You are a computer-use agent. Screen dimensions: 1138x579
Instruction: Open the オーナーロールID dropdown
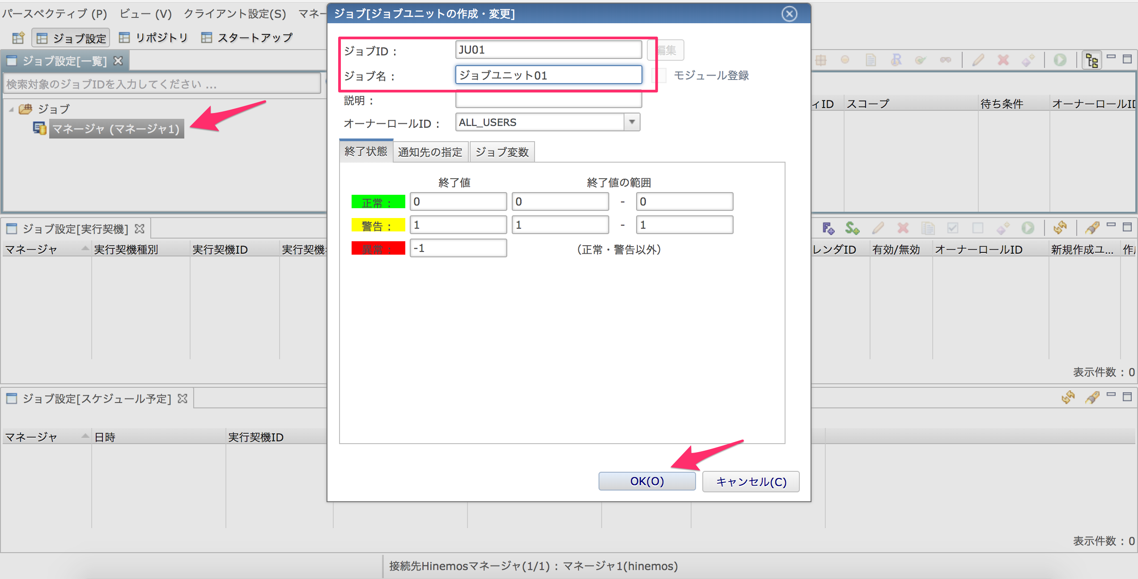(632, 122)
